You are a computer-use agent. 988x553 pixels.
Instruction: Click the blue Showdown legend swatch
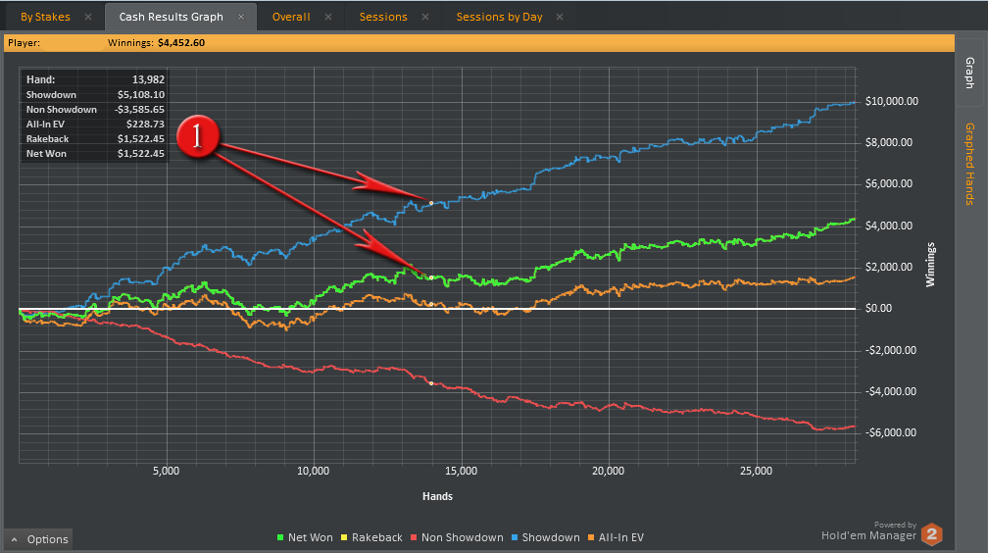[x=516, y=537]
